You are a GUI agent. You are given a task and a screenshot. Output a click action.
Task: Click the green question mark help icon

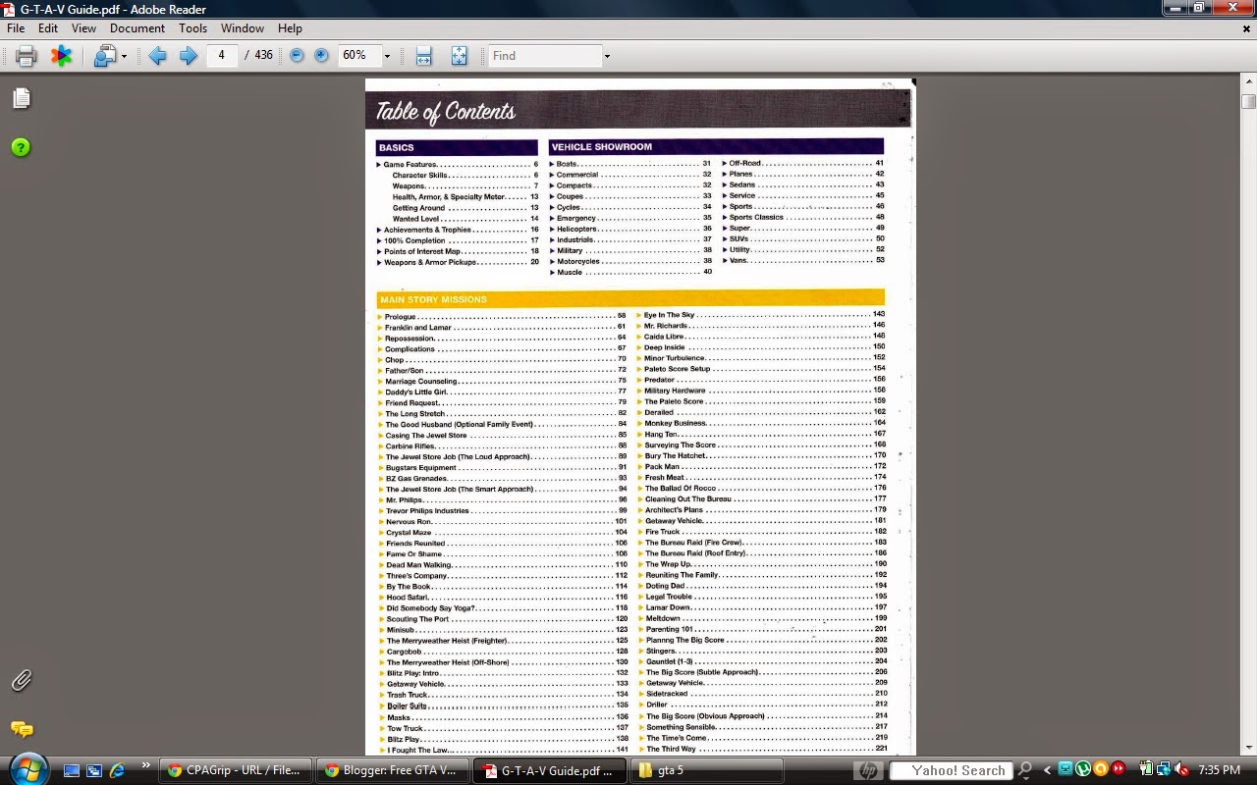point(21,147)
